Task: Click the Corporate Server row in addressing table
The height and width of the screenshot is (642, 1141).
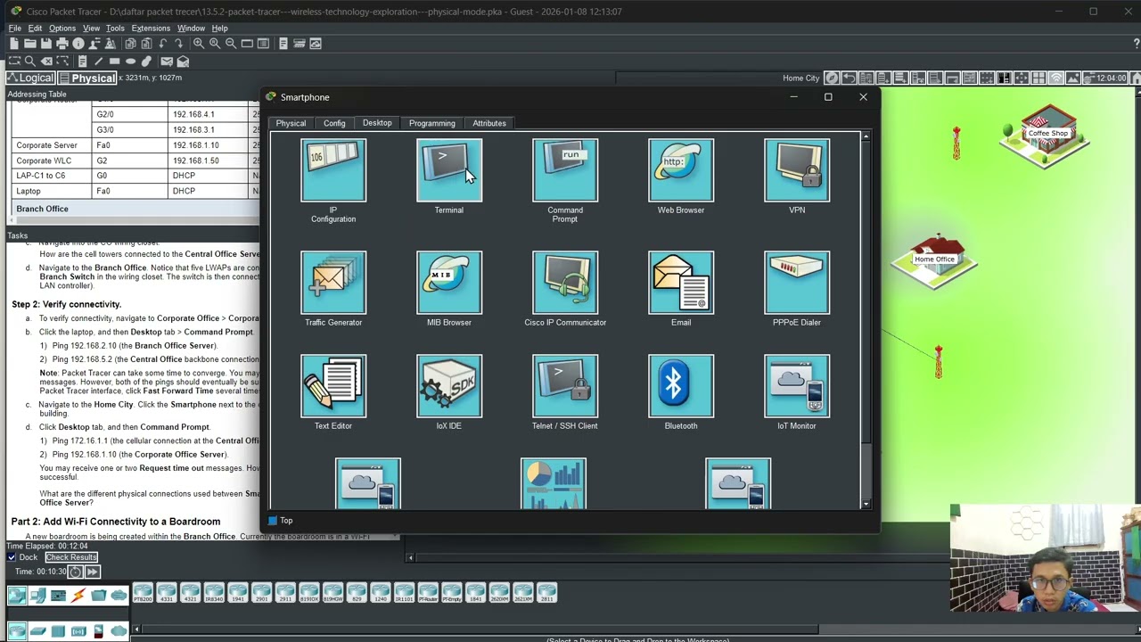Action: click(134, 145)
